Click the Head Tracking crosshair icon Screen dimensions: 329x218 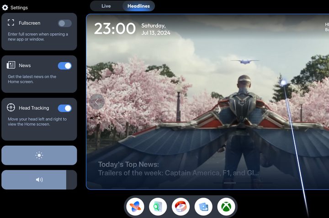tap(11, 107)
